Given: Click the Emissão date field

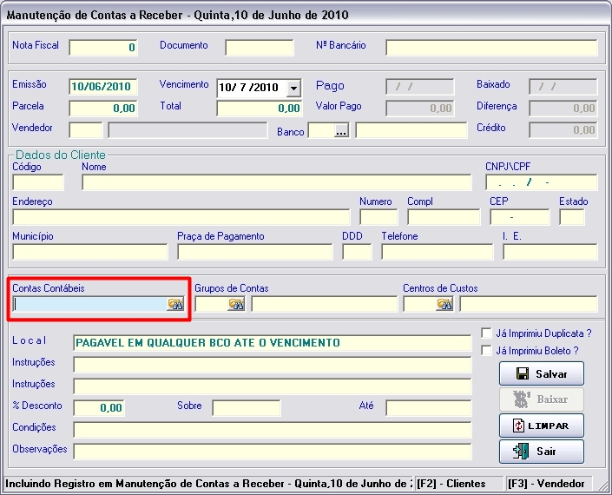Looking at the screenshot, I should pyautogui.click(x=102, y=87).
